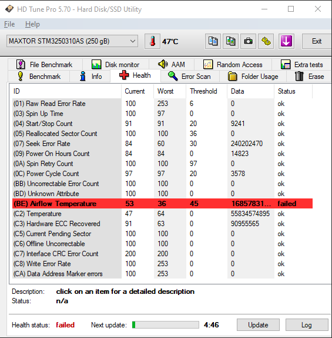This screenshot has width=332, height=338.
Task: Select the Offline Uncorrectable row
Action: tap(162, 244)
